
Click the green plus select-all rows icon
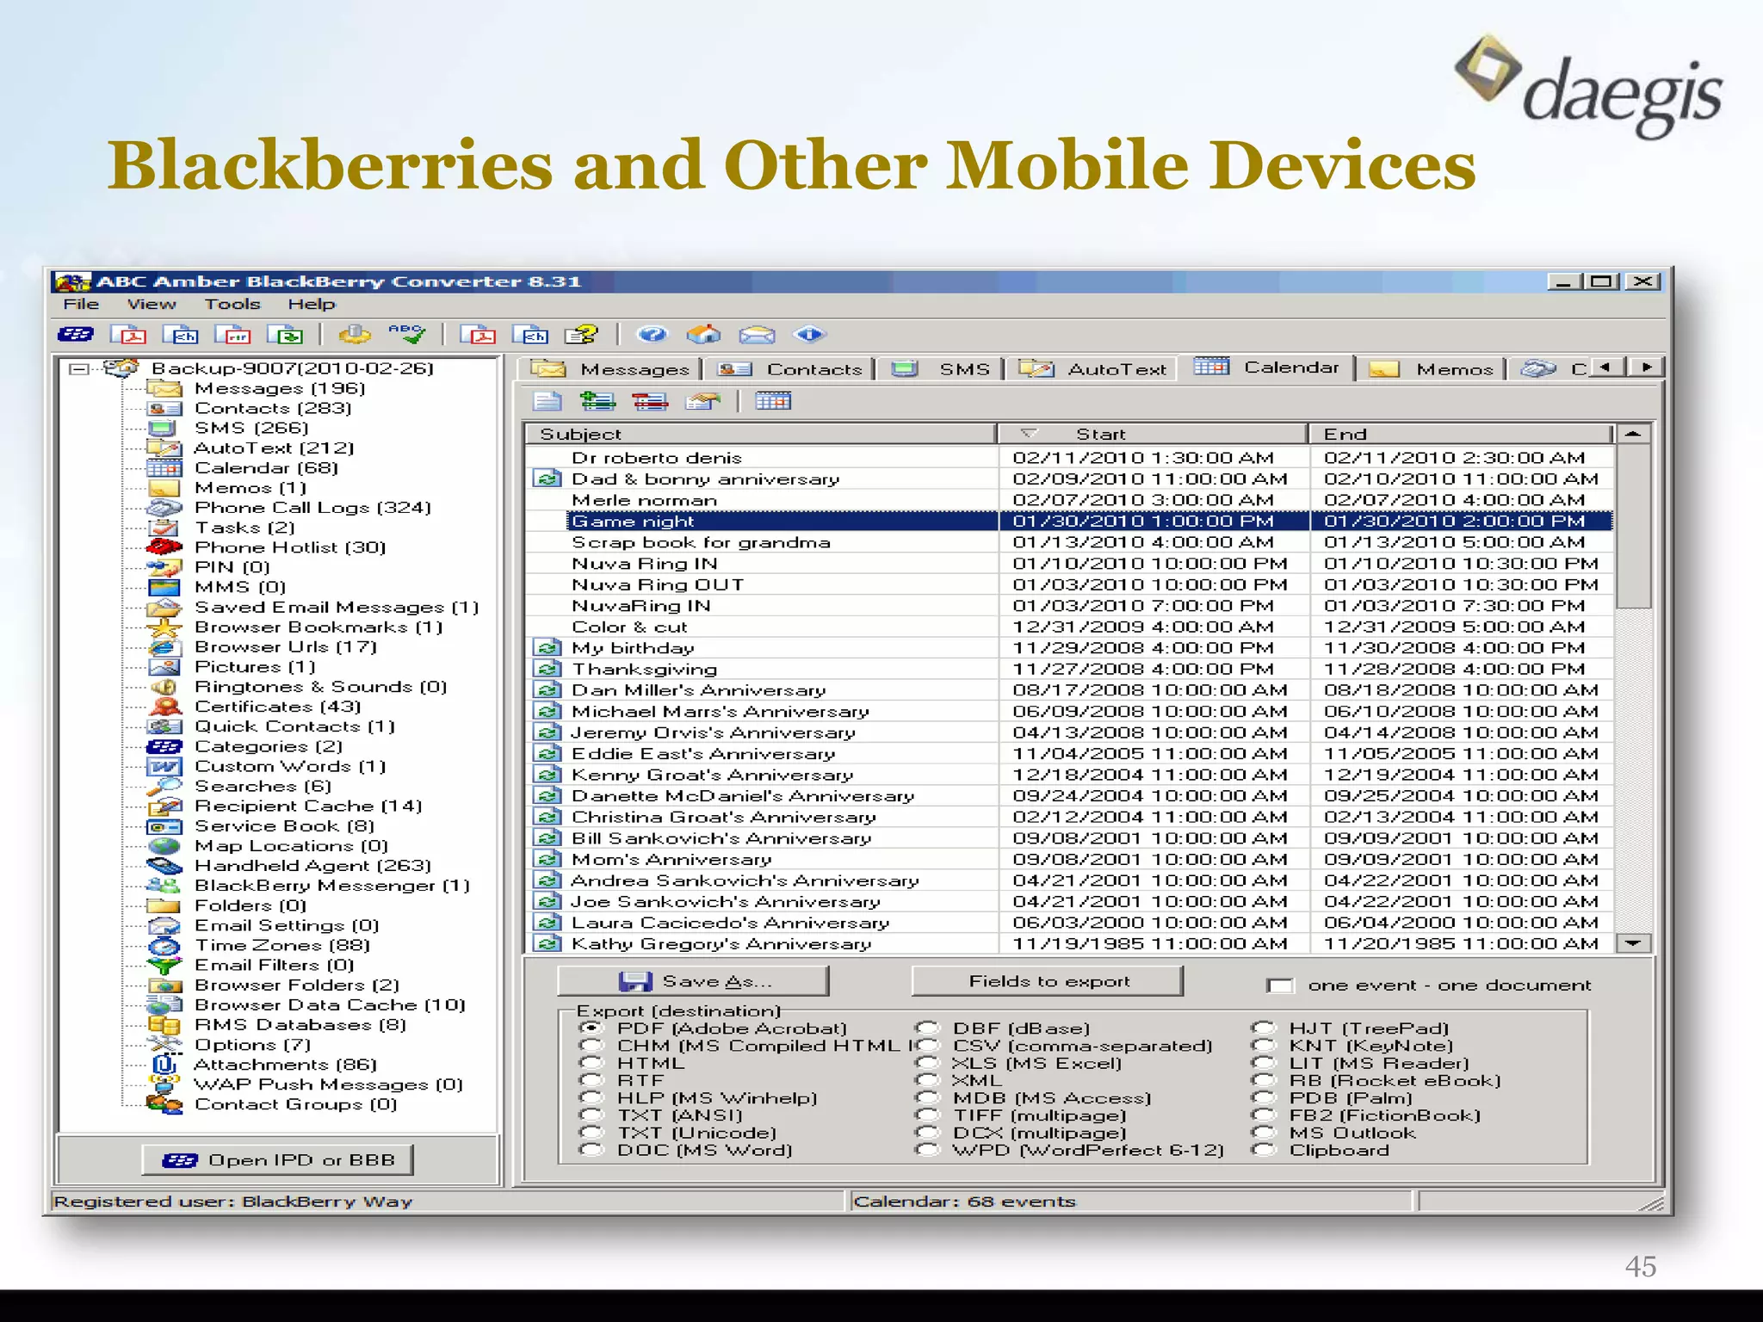(x=597, y=400)
